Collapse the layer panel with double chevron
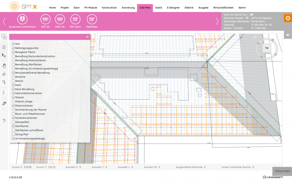This screenshot has height=182, width=292. pos(87,37)
